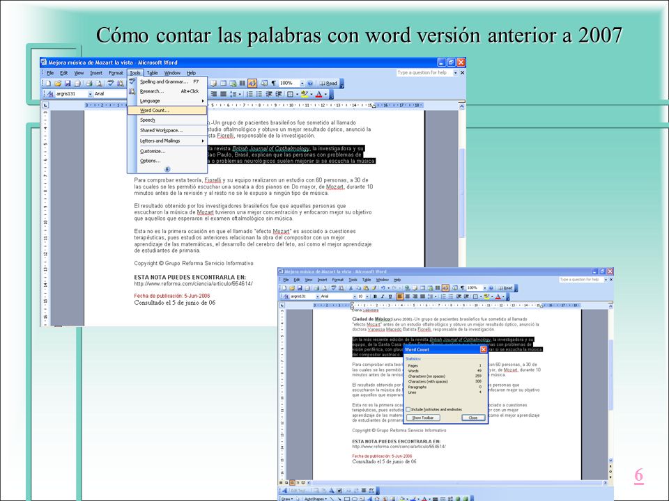The image size is (669, 501).
Task: Open Zoom 100% dropdown in lower window
Action: pyautogui.click(x=485, y=288)
